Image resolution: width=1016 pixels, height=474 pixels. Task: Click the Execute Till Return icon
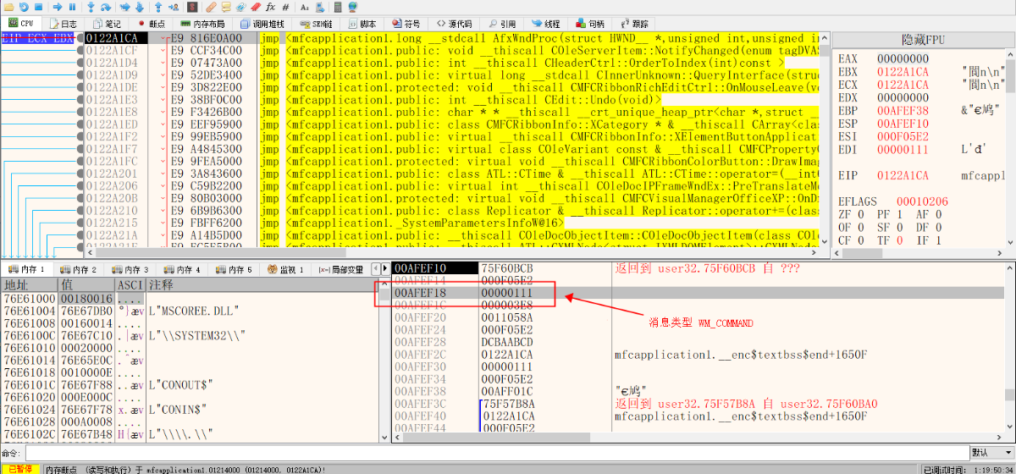pos(158,7)
